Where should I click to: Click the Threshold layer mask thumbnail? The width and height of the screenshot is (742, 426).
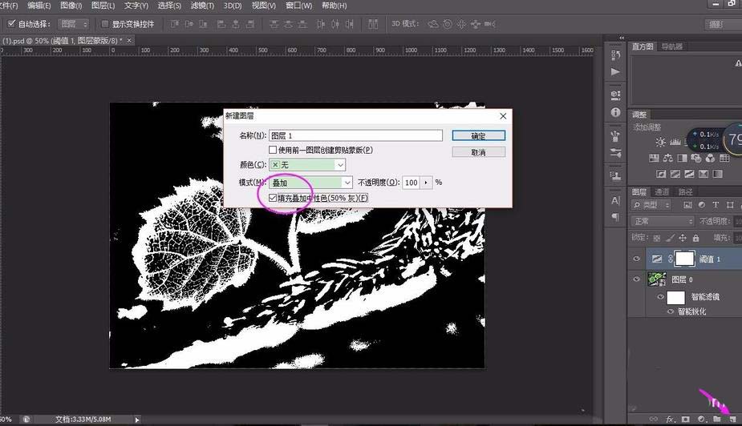[683, 258]
